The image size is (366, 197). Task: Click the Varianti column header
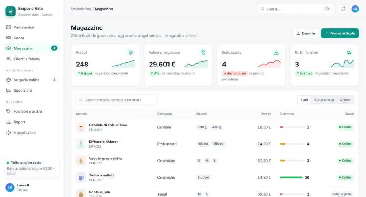click(x=201, y=114)
